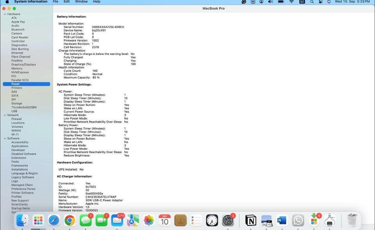Viewport: 375px width, 230px height.
Task: Select Thunderbolt/USB4 in the sidebar
Action: pyautogui.click(x=24, y=107)
